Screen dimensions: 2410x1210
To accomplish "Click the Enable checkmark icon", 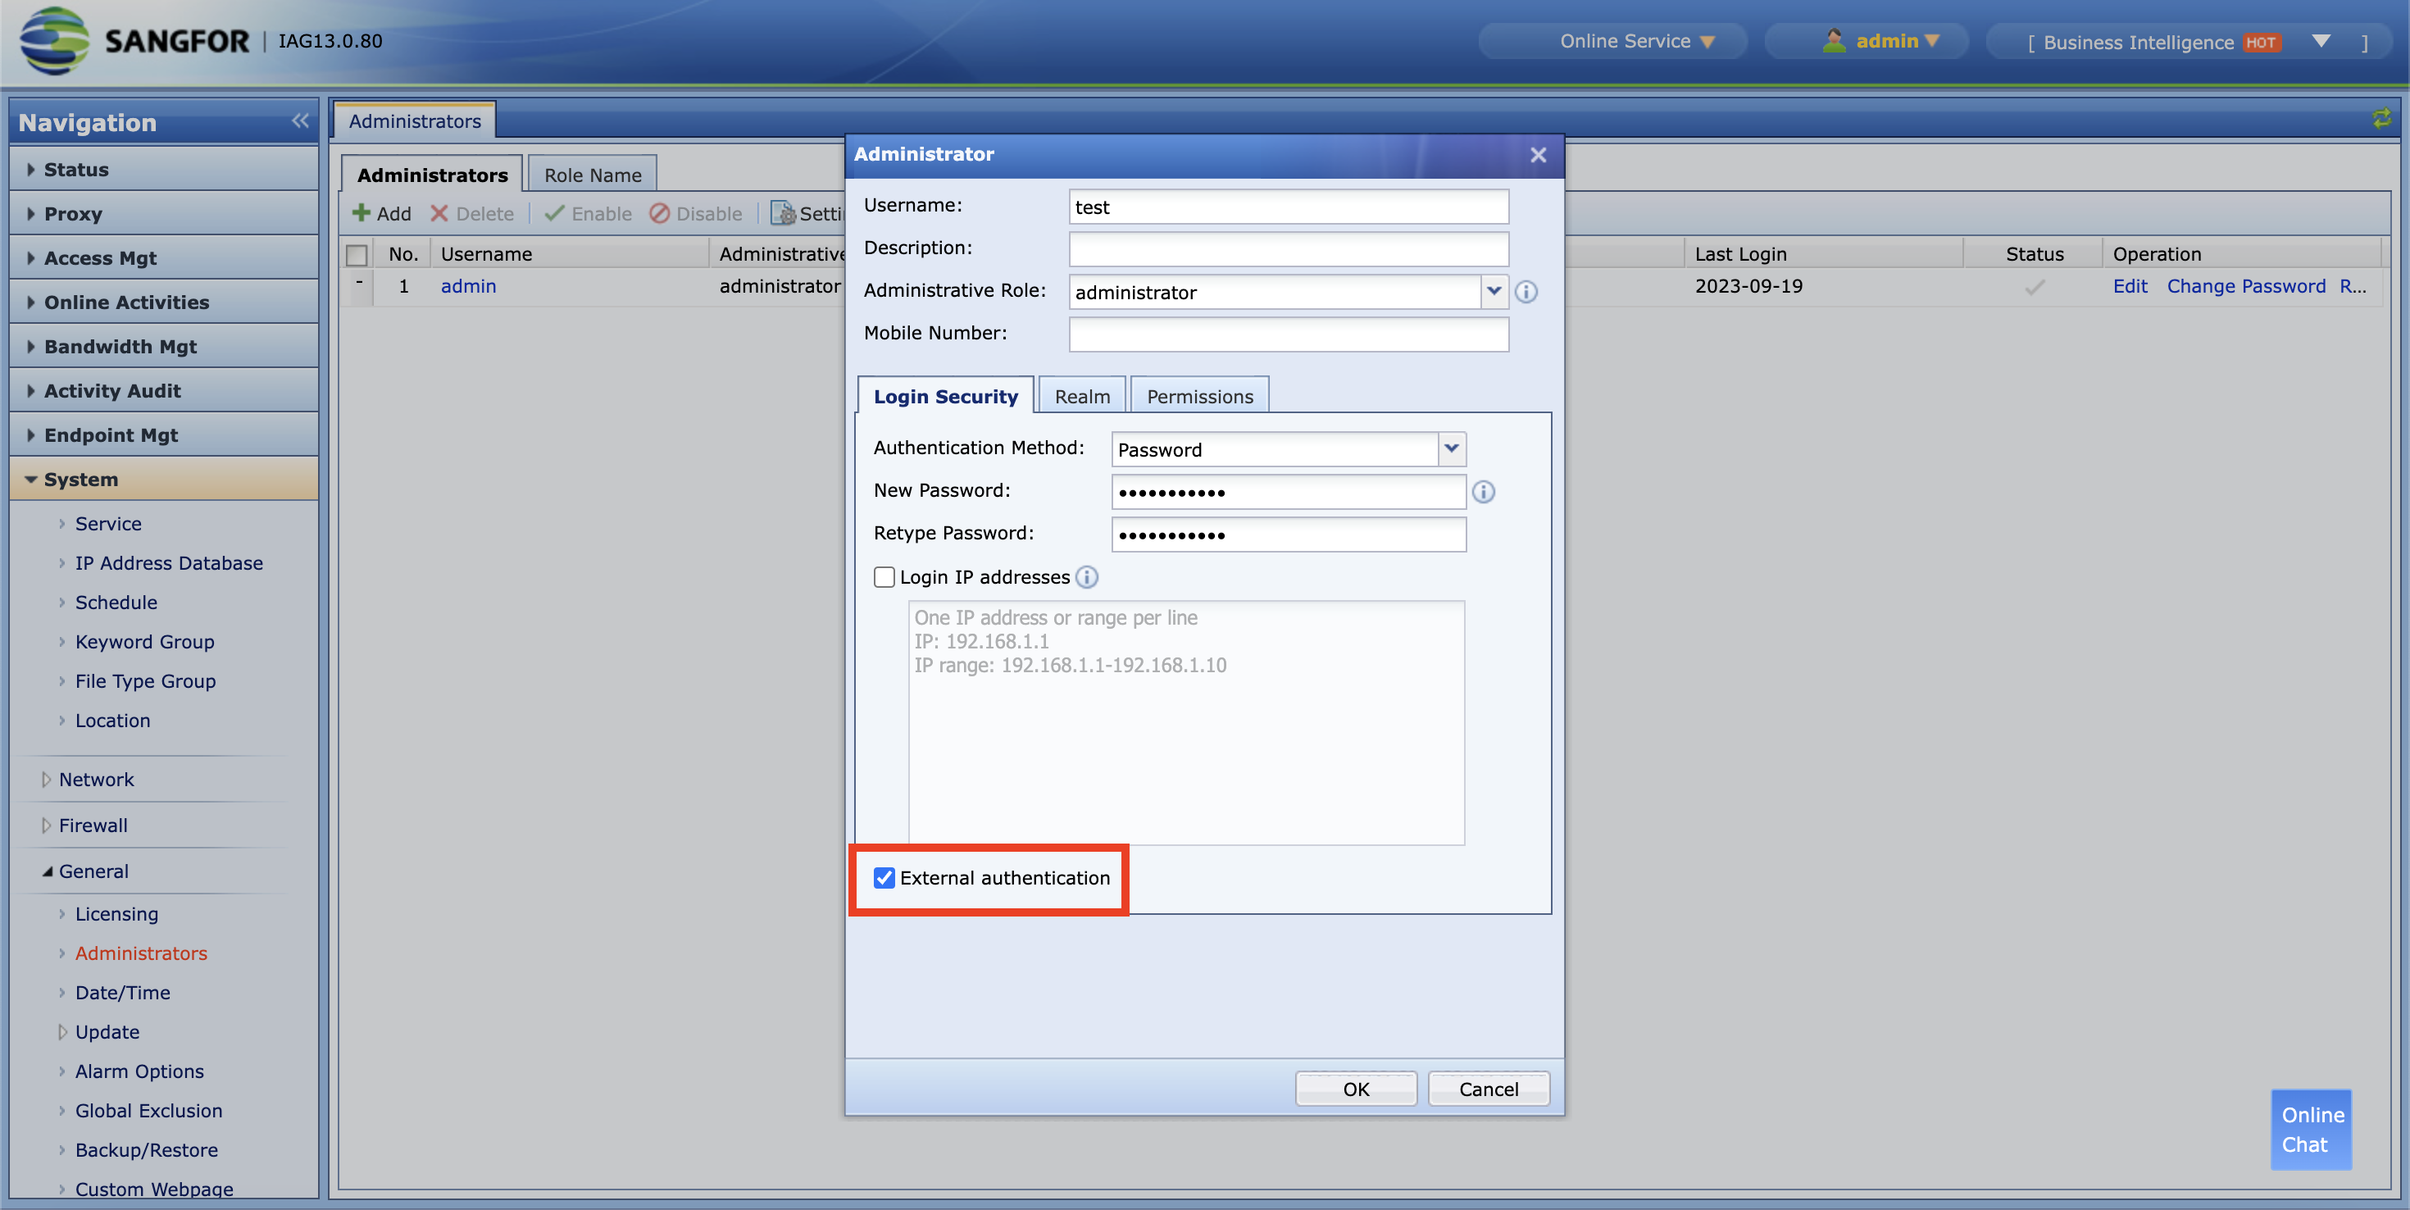I will 557,213.
